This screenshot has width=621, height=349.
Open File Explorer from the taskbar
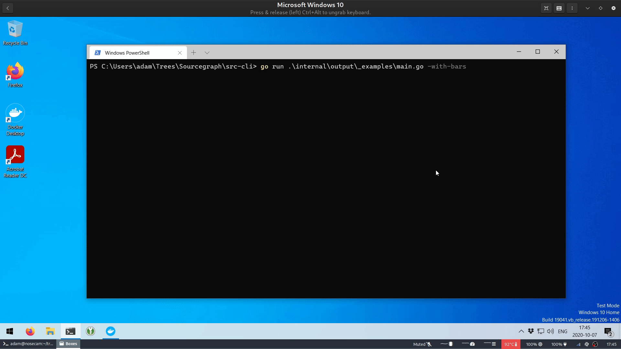click(x=50, y=331)
